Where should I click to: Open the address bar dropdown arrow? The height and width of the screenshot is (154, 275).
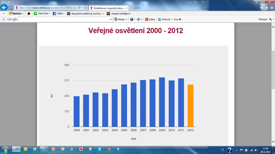[x=82, y=8]
